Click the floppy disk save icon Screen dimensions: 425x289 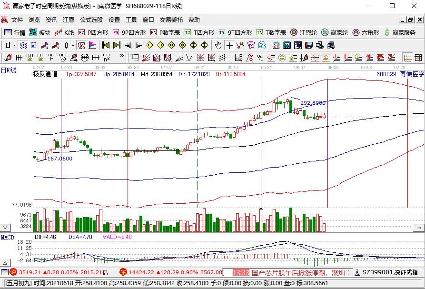[309, 45]
